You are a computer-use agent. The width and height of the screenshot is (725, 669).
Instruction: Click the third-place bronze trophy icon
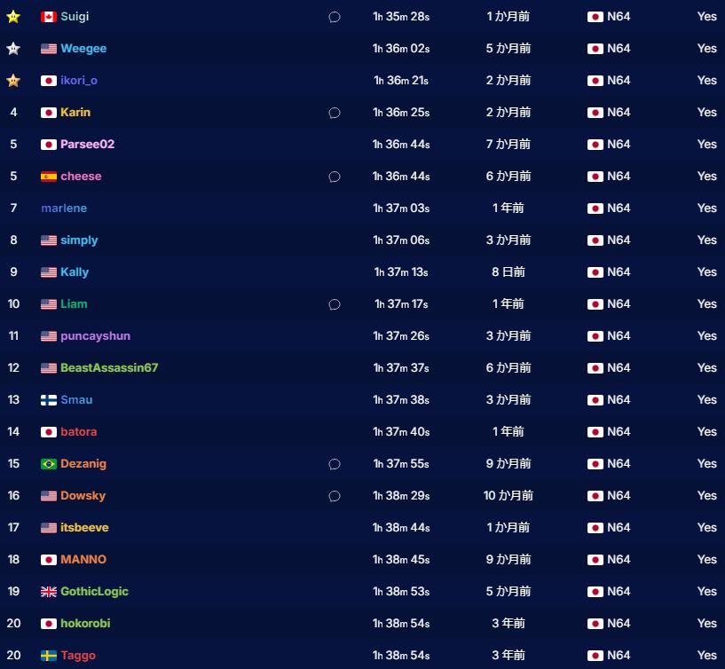click(x=13, y=81)
